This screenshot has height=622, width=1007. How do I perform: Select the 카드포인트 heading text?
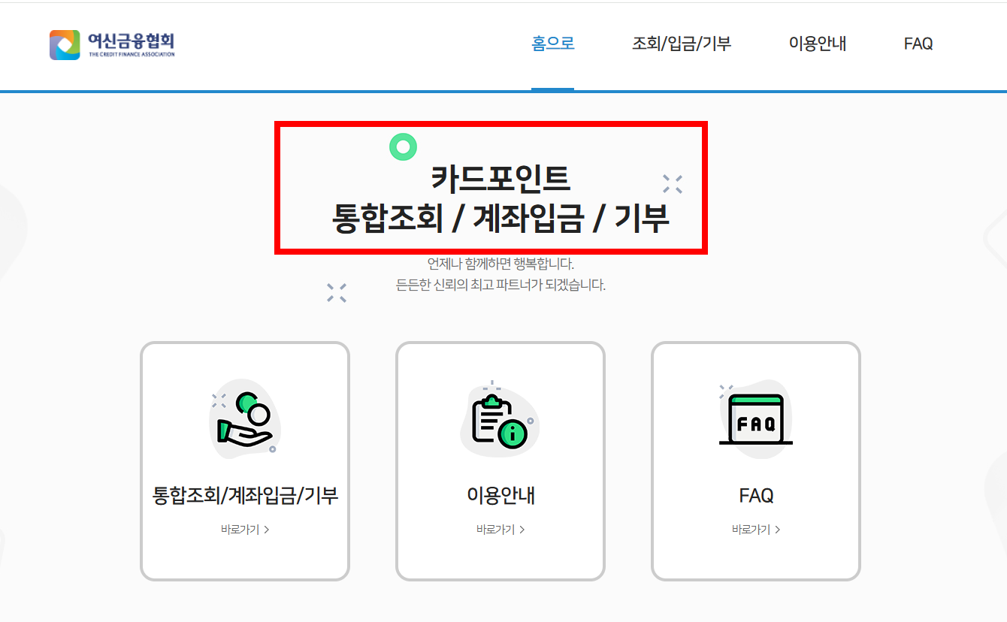tap(500, 178)
